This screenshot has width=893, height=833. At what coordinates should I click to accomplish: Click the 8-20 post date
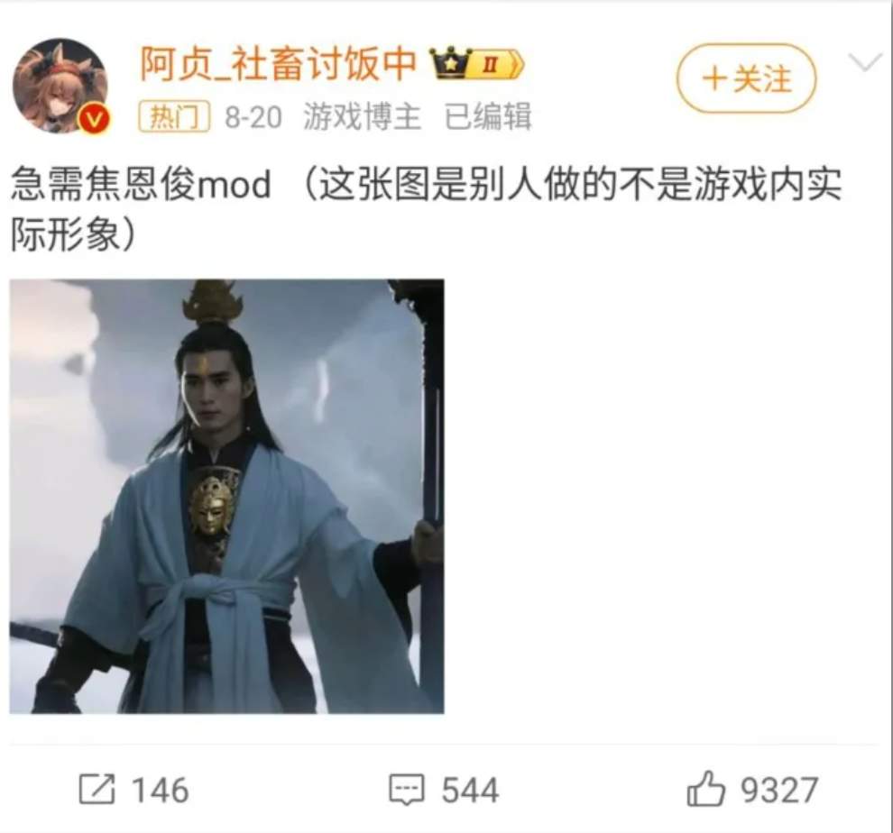[253, 117]
